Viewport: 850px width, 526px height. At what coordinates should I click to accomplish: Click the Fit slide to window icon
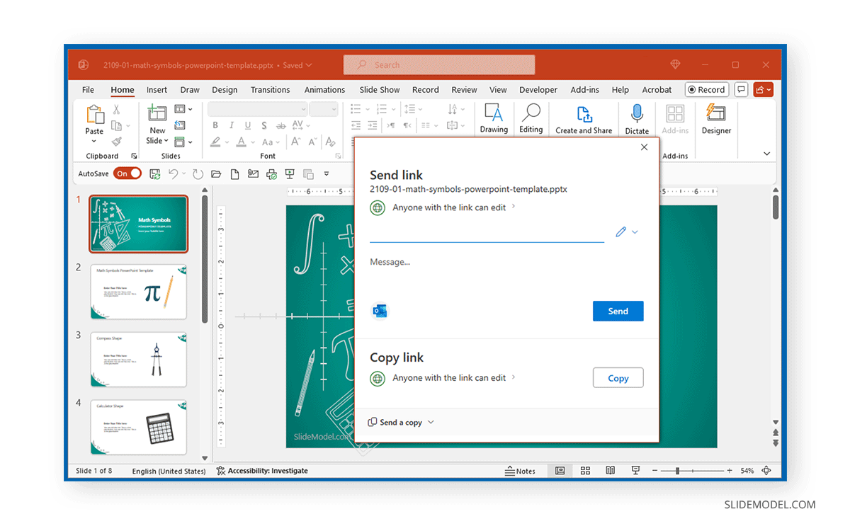click(766, 471)
